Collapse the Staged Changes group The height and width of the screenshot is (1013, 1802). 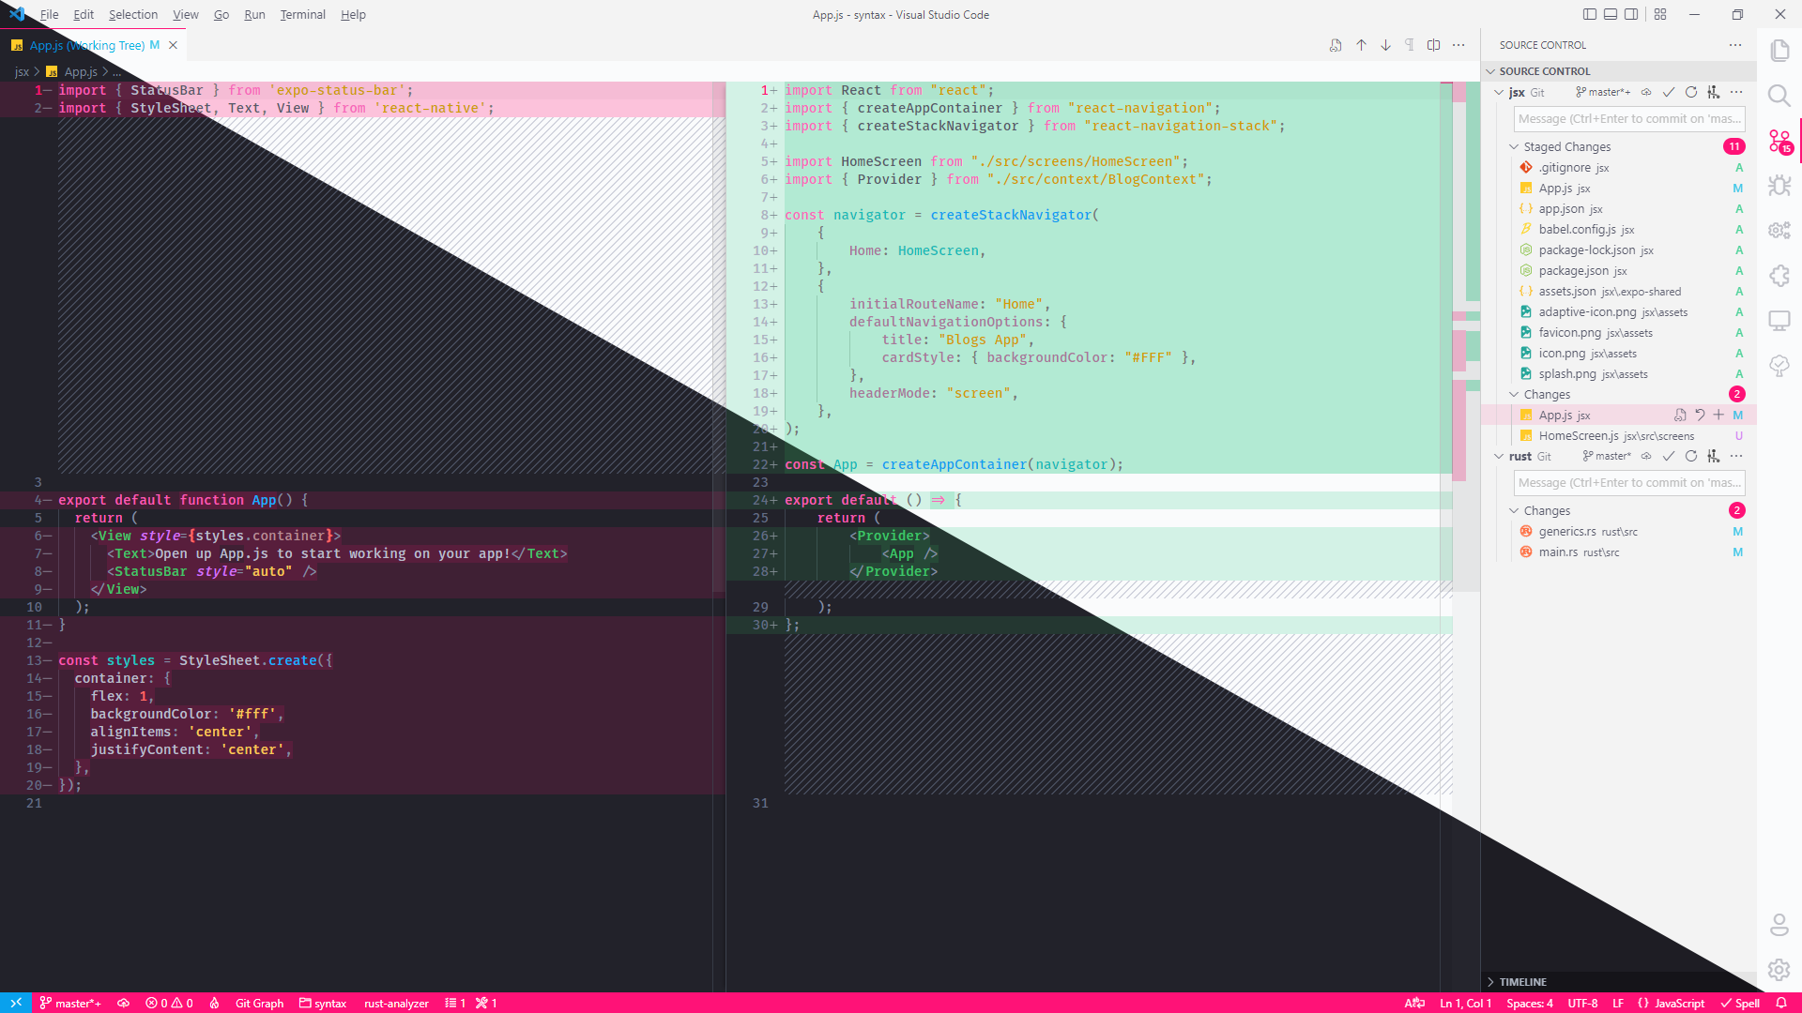point(1514,146)
